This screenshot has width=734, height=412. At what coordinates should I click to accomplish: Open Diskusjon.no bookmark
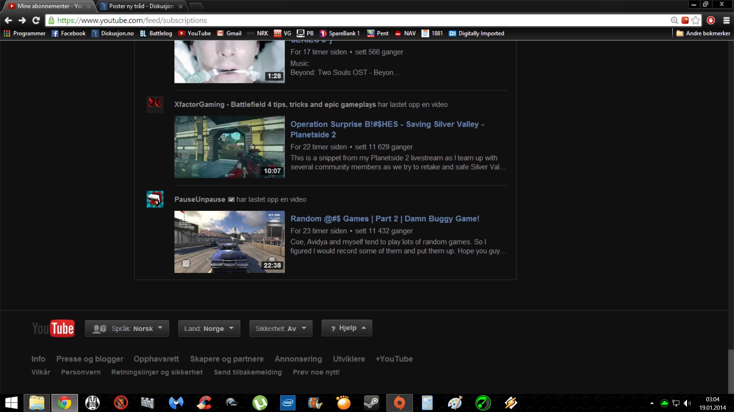point(113,33)
